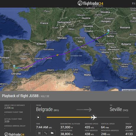Play the JU588 flight playback

(x=38, y=117)
